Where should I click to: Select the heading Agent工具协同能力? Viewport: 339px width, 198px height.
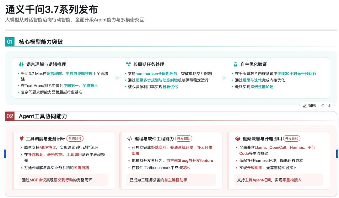[43, 116]
